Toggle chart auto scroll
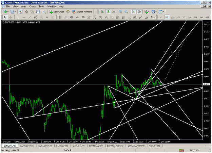This screenshot has width=212, height=153. 133,12
